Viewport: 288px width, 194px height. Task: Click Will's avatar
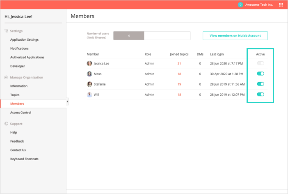(x=89, y=95)
